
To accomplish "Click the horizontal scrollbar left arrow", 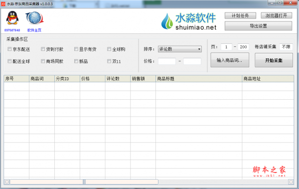I will (7, 182).
